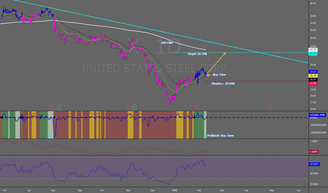Click the 'Apr' date on the time axis
The width and height of the screenshot is (328, 193).
(247, 190)
